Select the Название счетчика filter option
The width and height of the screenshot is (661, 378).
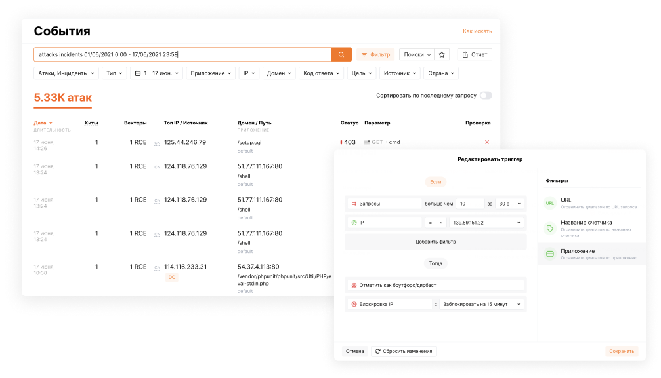592,229
